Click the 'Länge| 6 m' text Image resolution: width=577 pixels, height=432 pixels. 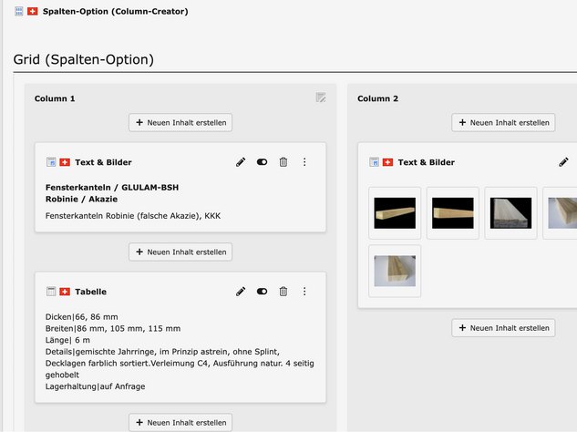click(x=67, y=340)
